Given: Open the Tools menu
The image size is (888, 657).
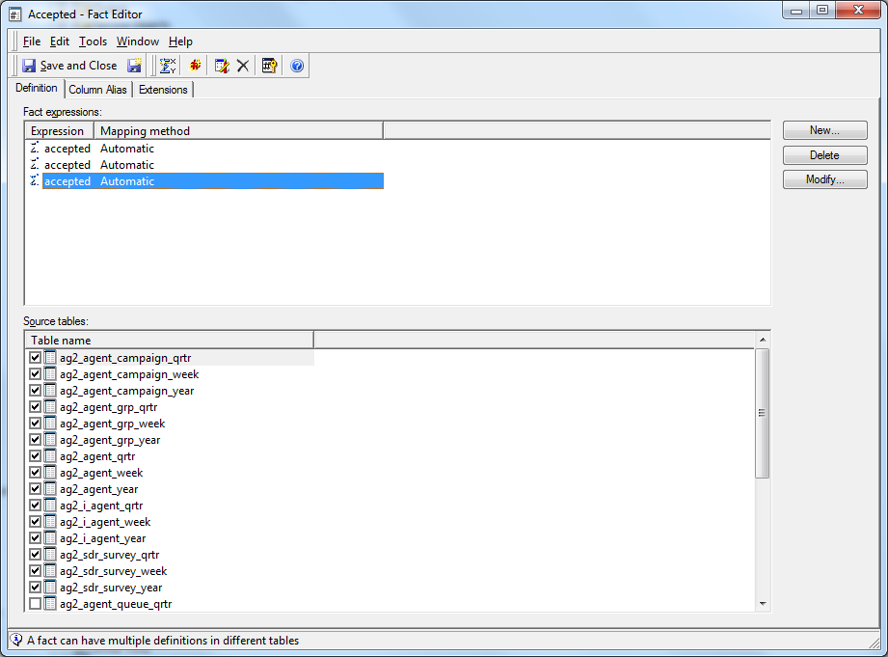Looking at the screenshot, I should coord(93,41).
